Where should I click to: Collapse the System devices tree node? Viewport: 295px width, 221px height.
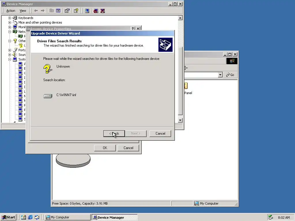pyautogui.click(x=10, y=59)
